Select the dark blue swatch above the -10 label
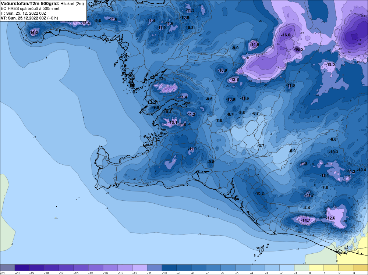This screenshot has height=275, width=368. (169, 268)
